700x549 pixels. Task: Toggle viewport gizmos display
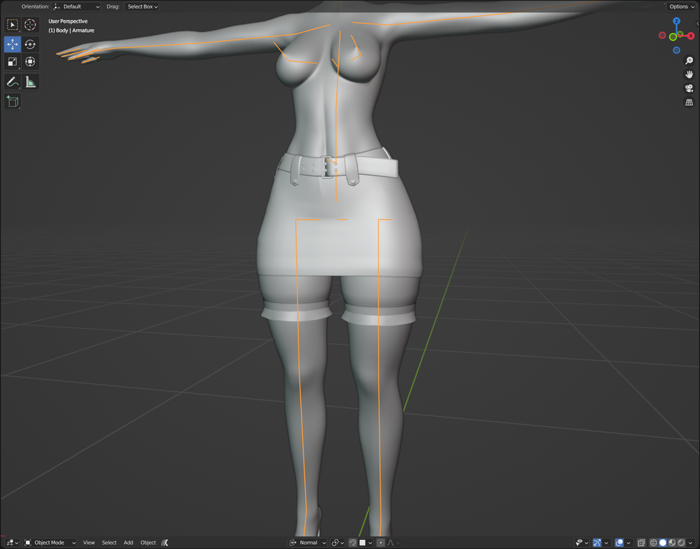pos(597,543)
